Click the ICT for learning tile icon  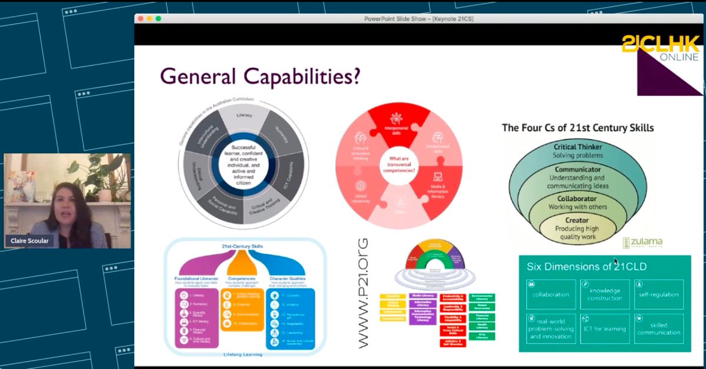(585, 318)
